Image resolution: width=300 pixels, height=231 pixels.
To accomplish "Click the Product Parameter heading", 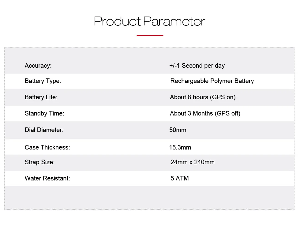I will (149, 21).
